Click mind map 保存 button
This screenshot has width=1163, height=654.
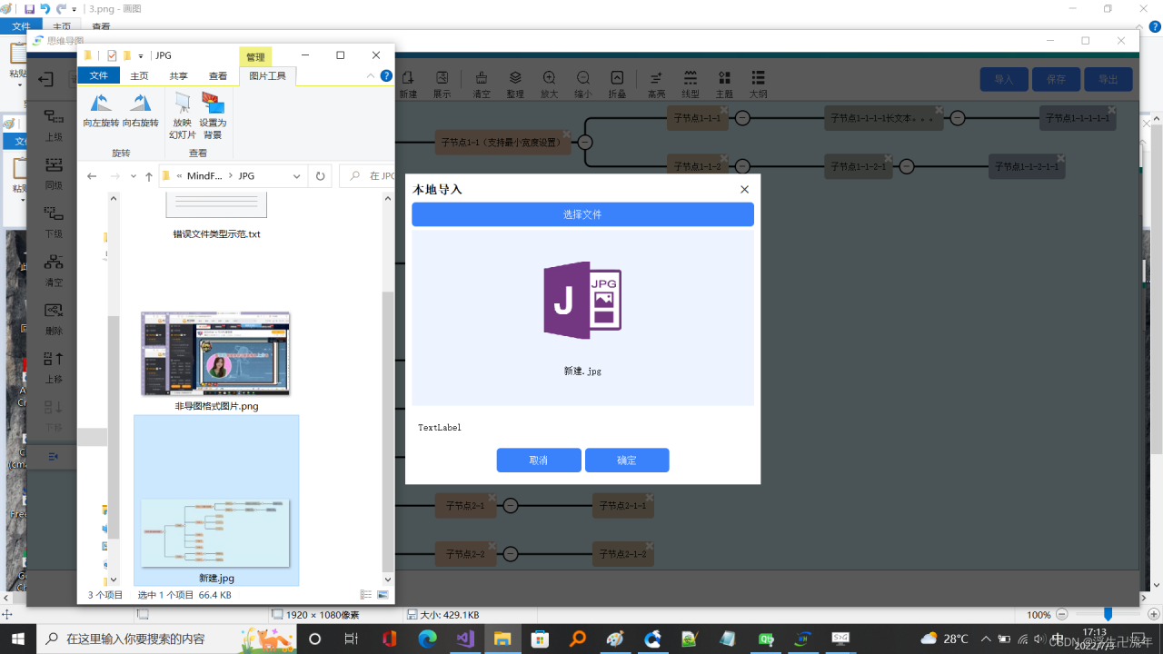1056,80
